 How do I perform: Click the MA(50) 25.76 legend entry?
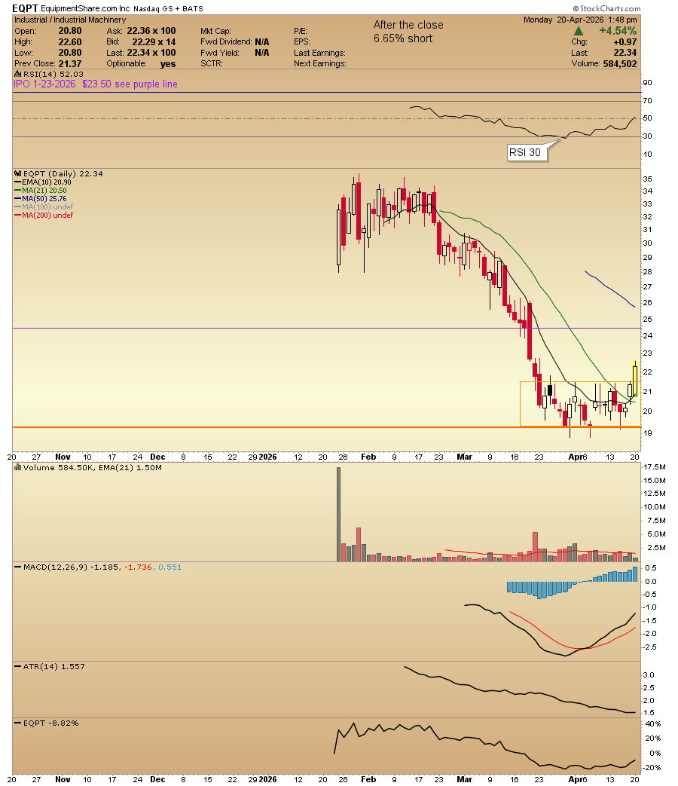tap(41, 198)
